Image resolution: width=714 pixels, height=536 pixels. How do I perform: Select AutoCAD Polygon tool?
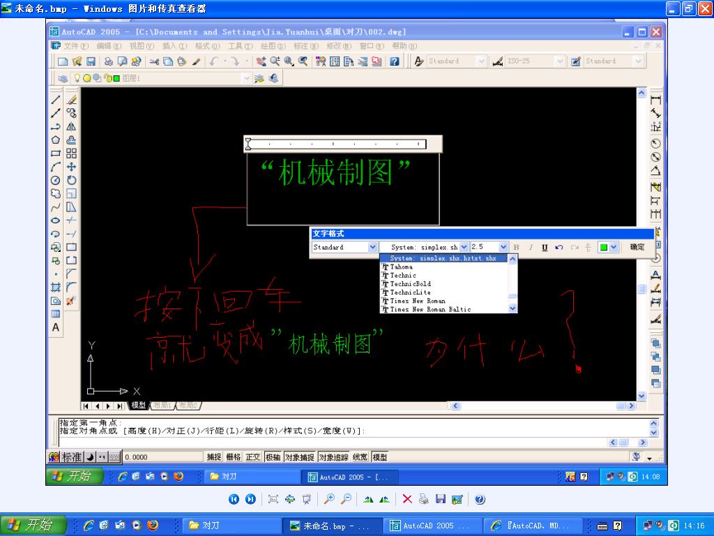(56, 140)
